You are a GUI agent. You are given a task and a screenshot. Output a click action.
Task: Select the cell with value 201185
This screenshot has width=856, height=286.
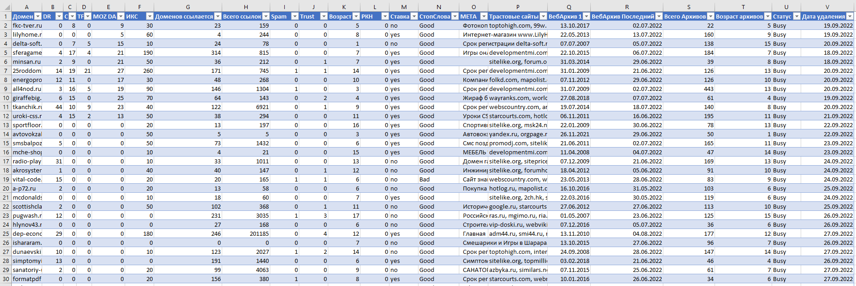pyautogui.click(x=245, y=234)
